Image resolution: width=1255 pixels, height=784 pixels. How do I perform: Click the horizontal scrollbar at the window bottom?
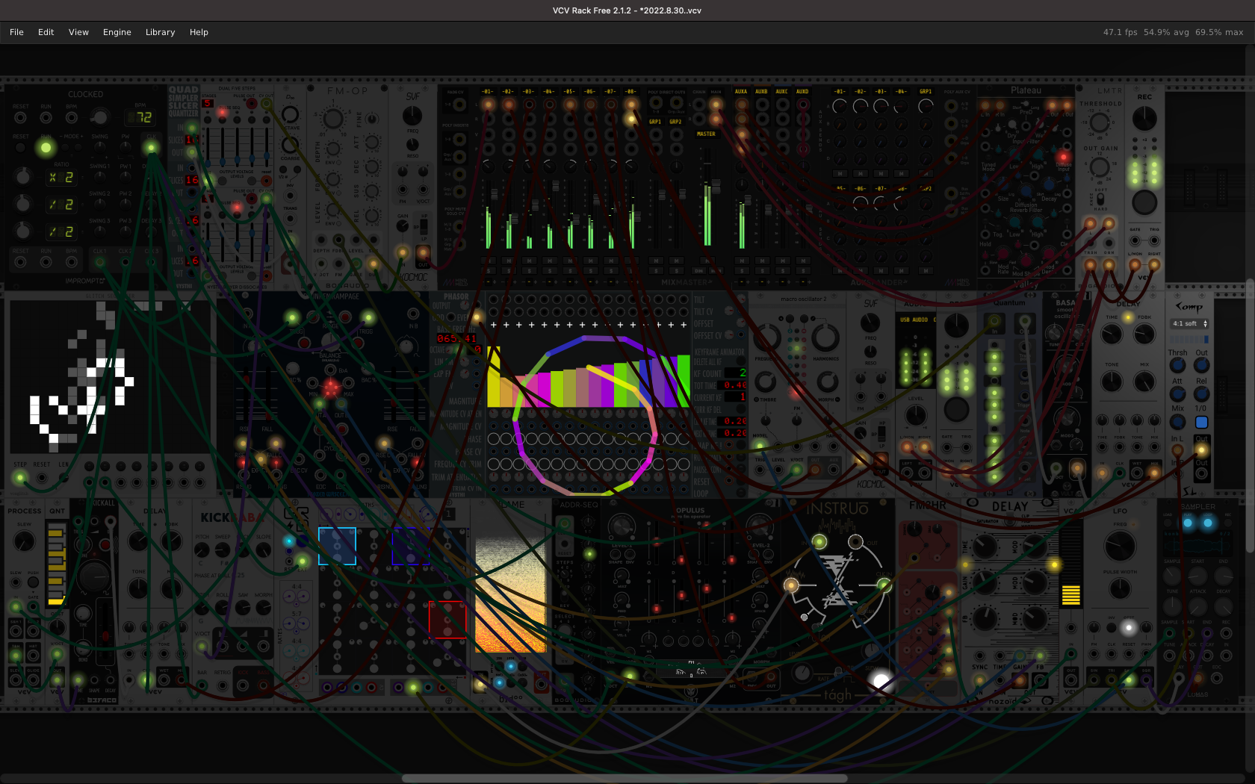point(625,778)
